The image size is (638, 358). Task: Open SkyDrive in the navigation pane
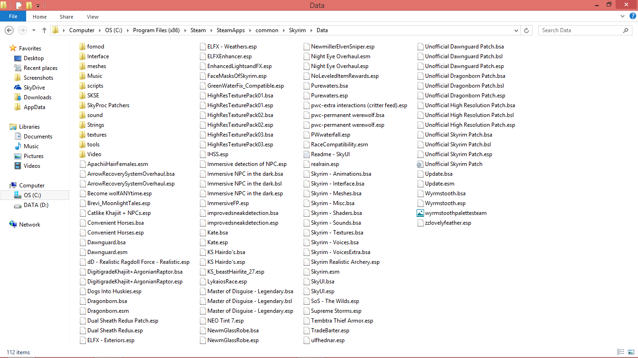tap(34, 88)
